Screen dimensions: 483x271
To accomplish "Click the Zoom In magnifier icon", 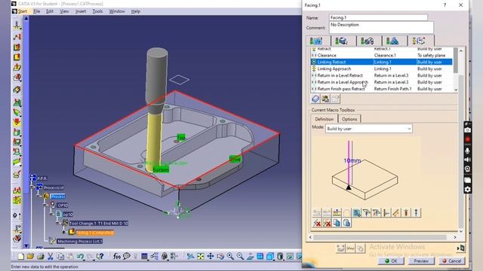I will coord(230,256).
